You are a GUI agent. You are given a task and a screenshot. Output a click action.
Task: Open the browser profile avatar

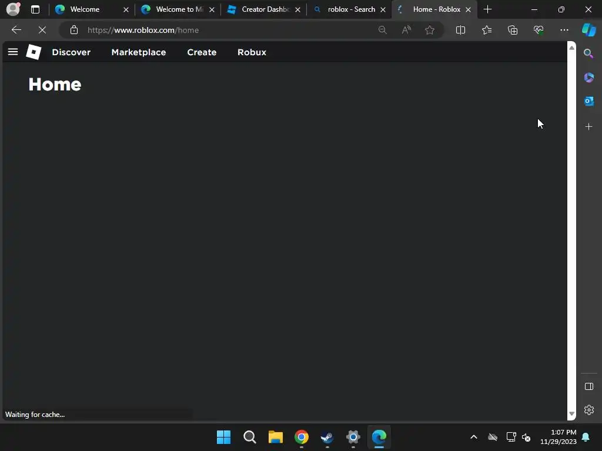(x=13, y=9)
